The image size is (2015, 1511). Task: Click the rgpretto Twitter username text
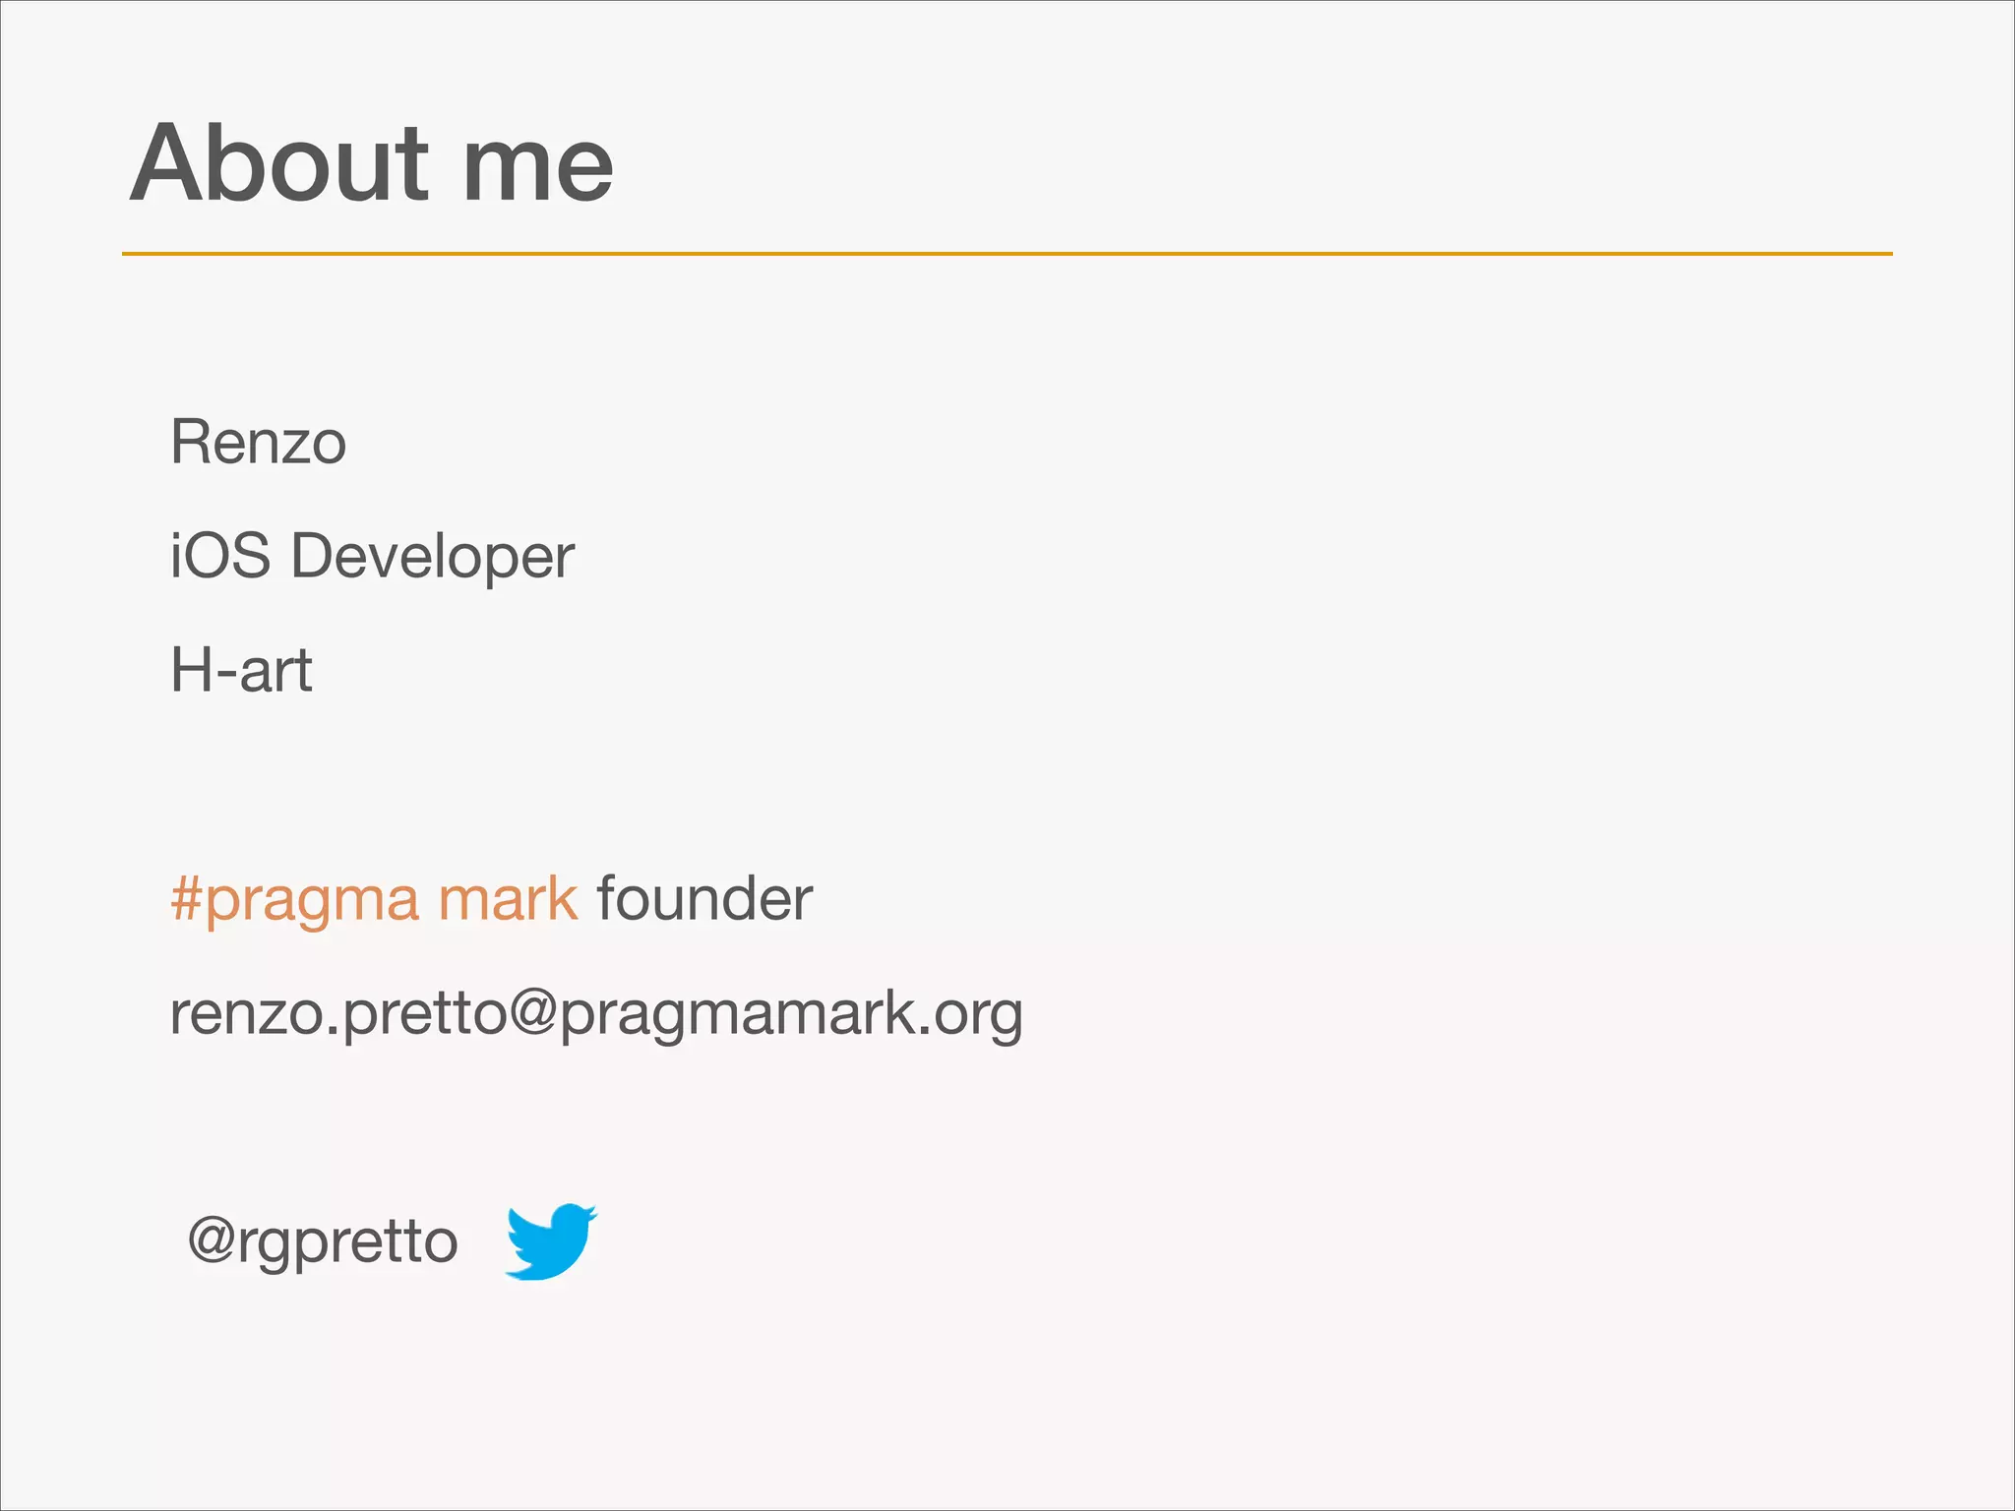tap(348, 1241)
